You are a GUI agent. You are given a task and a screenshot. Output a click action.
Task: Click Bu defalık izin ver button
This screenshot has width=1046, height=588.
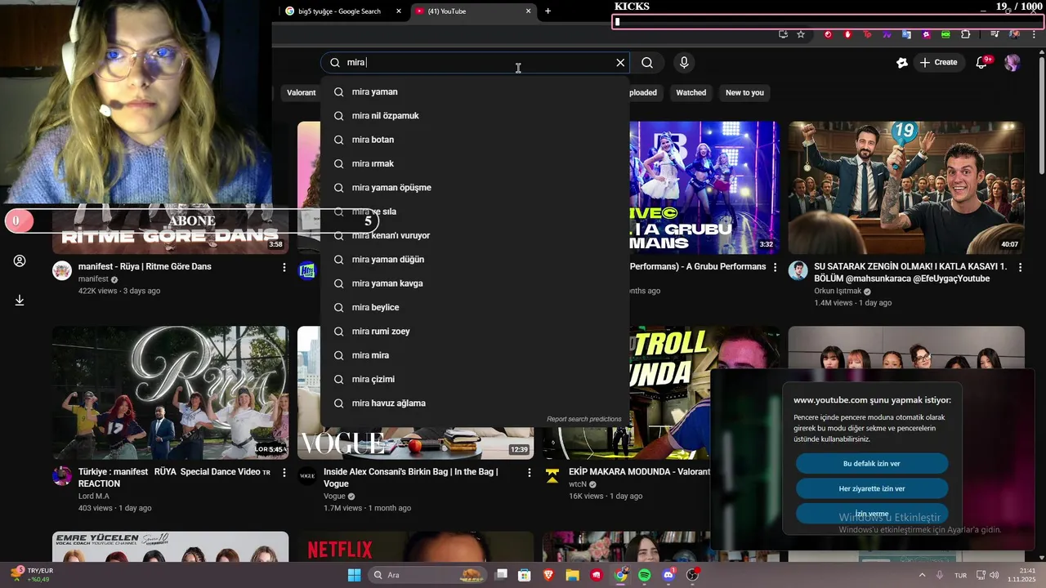pos(872,464)
